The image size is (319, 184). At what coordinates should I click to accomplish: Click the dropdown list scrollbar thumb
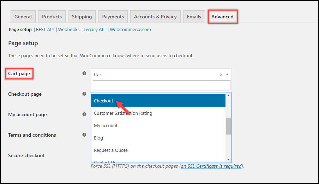coord(228,126)
